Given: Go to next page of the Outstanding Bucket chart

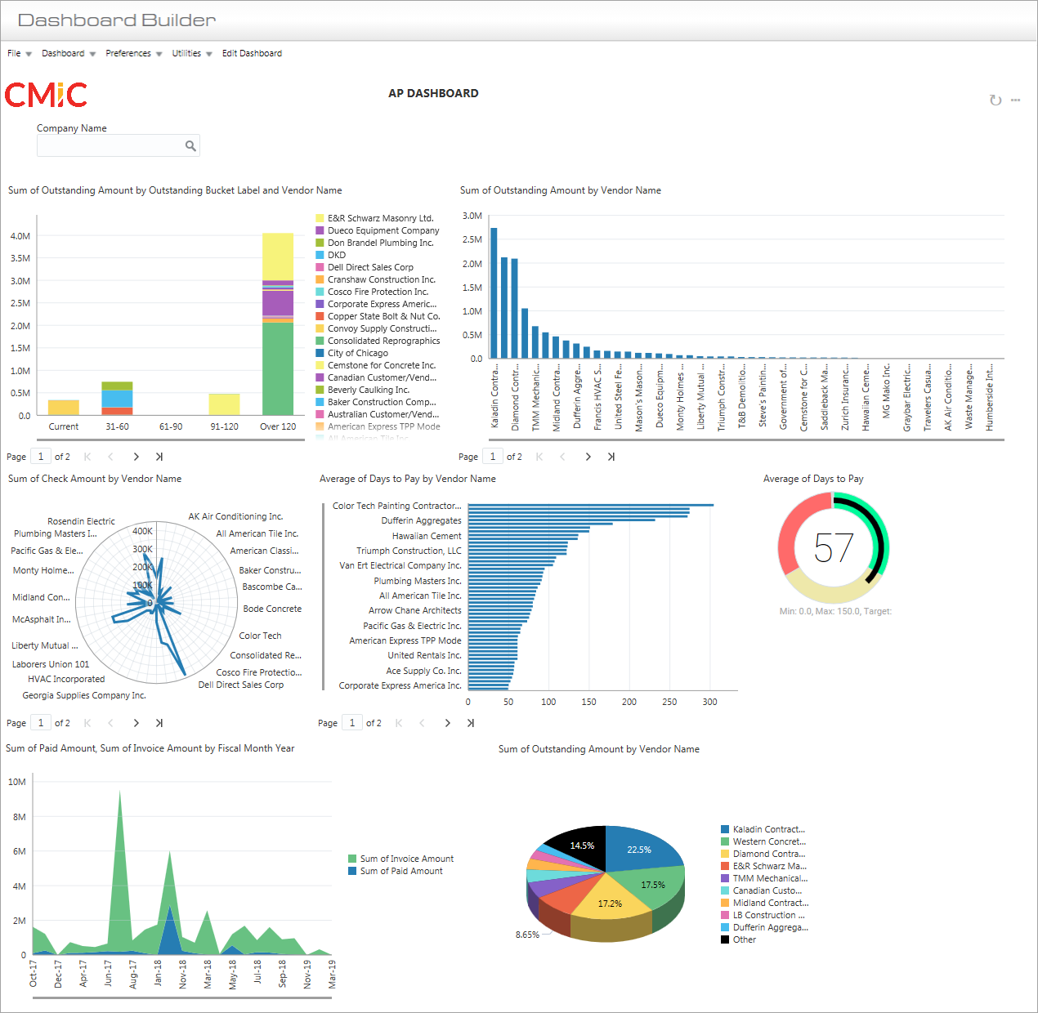Looking at the screenshot, I should (x=136, y=457).
